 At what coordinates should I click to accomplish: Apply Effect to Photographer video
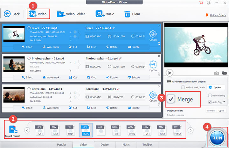[27, 77]
